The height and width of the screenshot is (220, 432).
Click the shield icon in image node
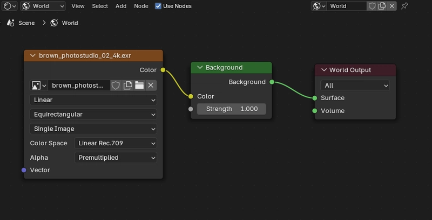(116, 86)
